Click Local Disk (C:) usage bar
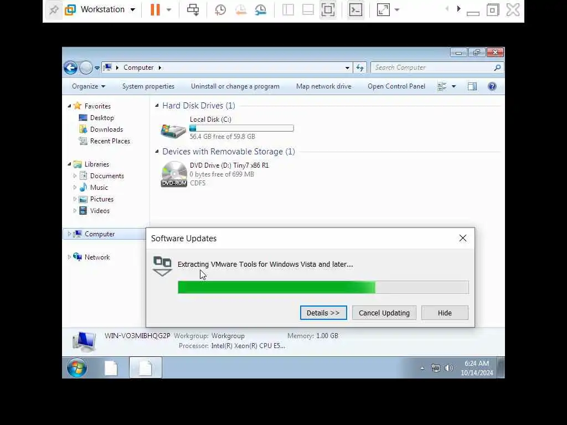The height and width of the screenshot is (425, 567). (241, 128)
